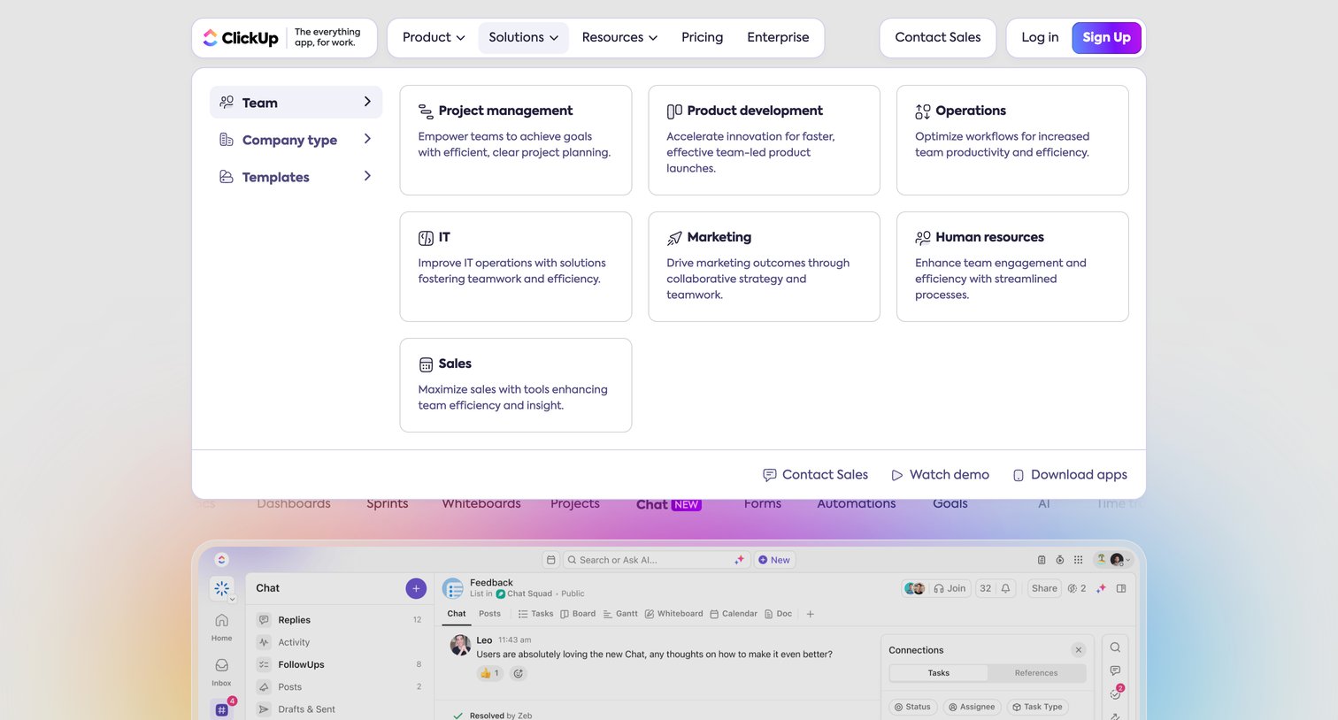Expand the Company type submenu
Image resolution: width=1338 pixels, height=720 pixels.
click(296, 140)
